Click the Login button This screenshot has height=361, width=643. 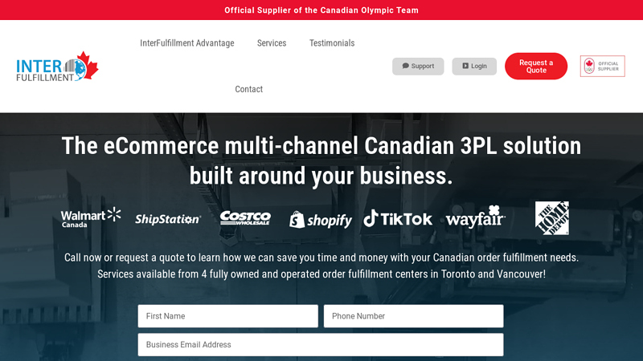474,67
